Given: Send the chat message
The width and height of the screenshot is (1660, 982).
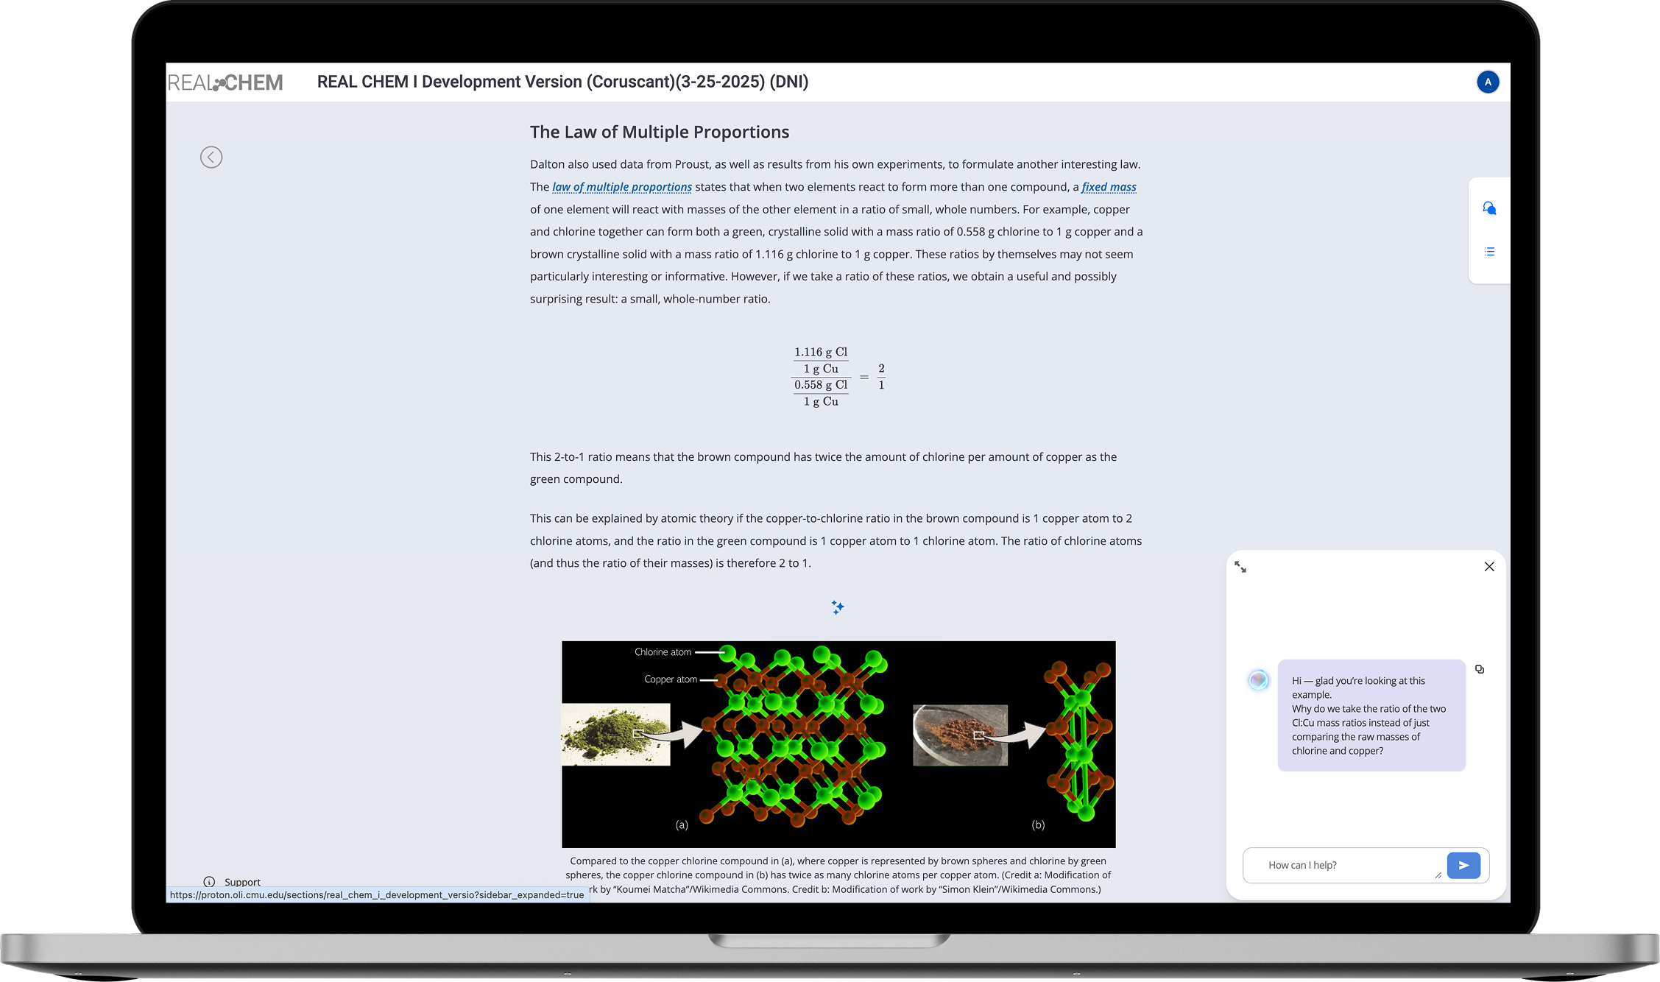Looking at the screenshot, I should pos(1463,865).
